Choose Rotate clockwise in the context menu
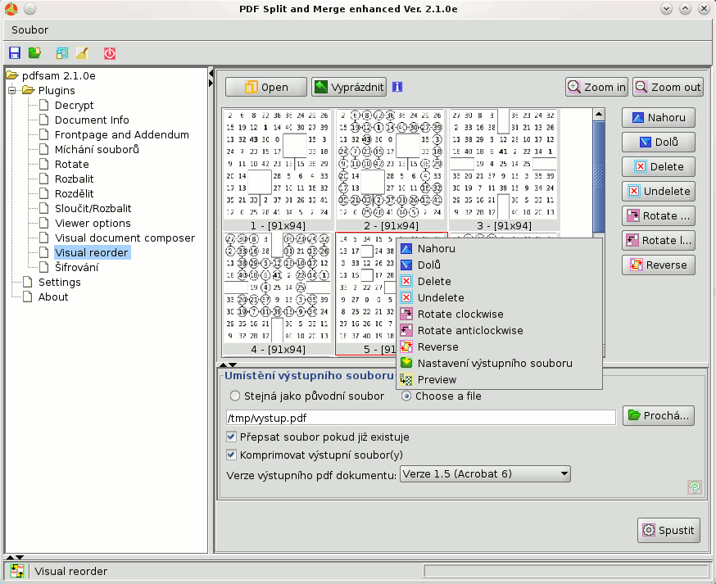The image size is (716, 584). click(x=499, y=315)
